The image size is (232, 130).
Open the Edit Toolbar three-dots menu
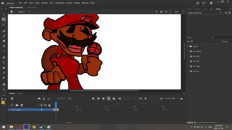[x=4, y=96]
